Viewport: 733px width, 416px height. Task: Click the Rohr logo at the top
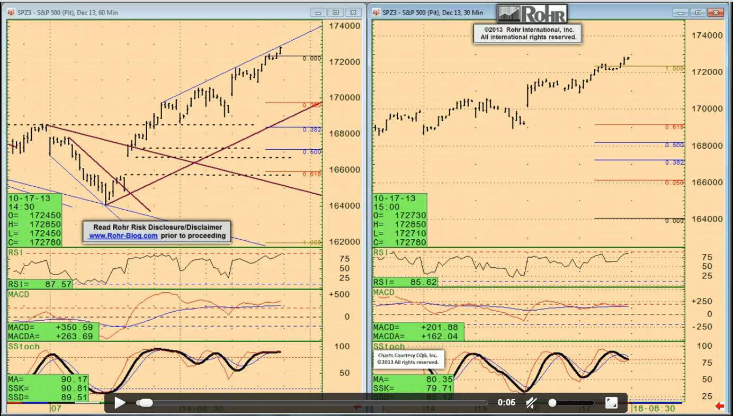tap(532, 14)
